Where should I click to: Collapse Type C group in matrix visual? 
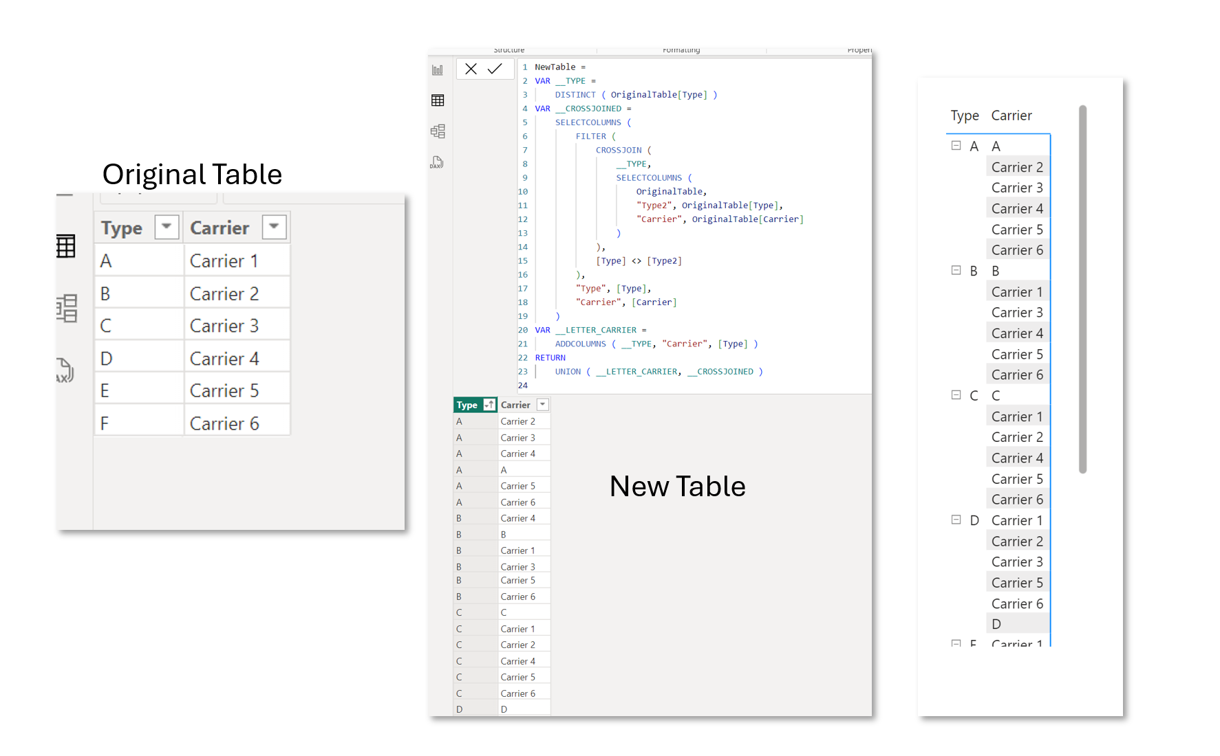coord(956,395)
